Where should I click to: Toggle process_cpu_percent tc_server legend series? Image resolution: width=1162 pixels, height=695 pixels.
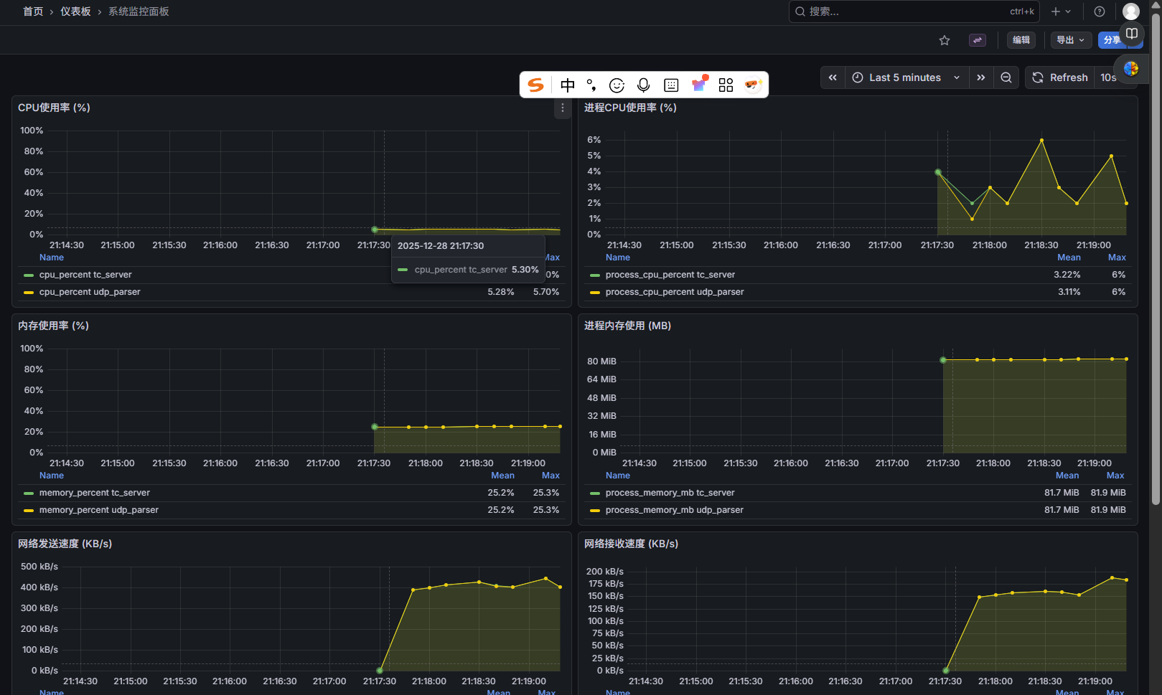click(x=670, y=275)
